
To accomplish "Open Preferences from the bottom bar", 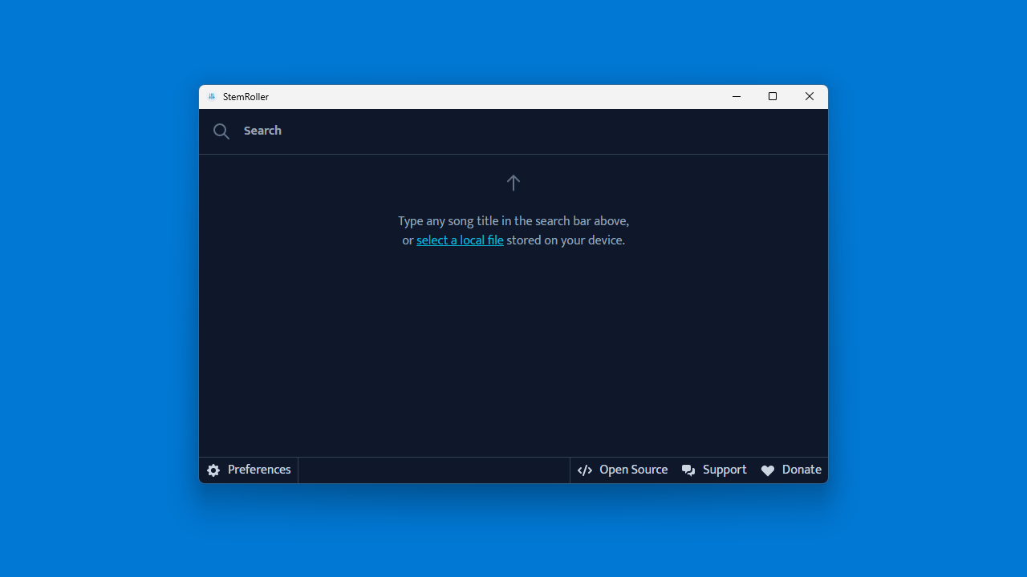I will point(249,470).
